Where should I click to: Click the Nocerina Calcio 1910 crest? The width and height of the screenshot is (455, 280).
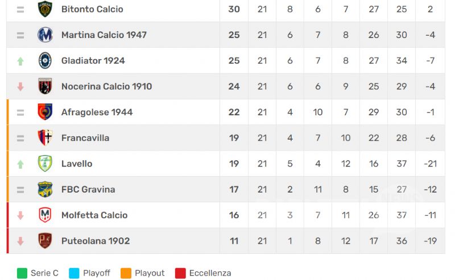45,86
